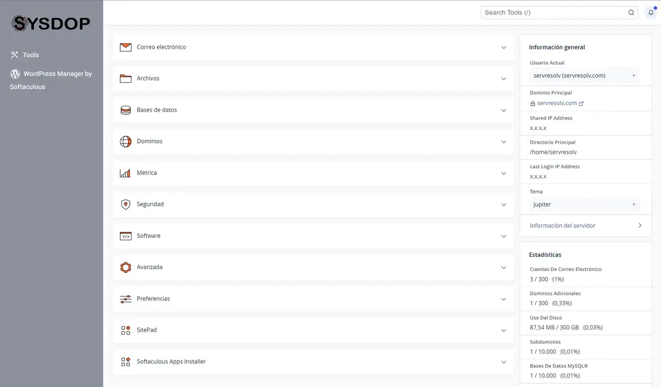Click the Tools wrench icon in sidebar
The width and height of the screenshot is (661, 387).
(14, 55)
